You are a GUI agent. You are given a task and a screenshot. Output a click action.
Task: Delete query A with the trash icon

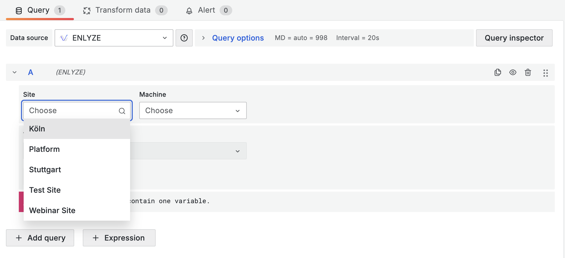pyautogui.click(x=528, y=72)
